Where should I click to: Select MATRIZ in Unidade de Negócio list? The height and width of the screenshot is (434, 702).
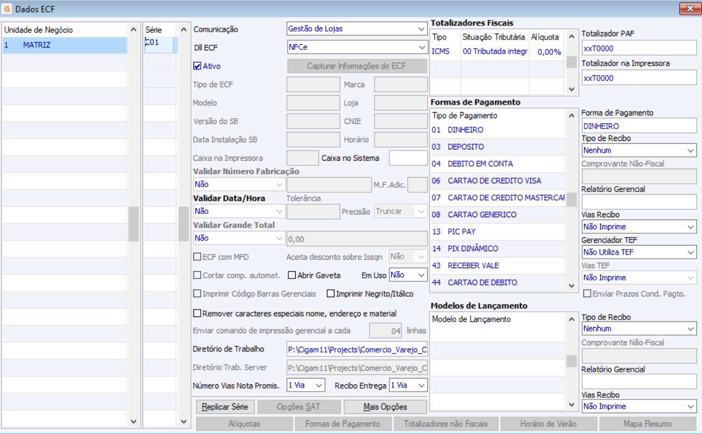[x=64, y=45]
